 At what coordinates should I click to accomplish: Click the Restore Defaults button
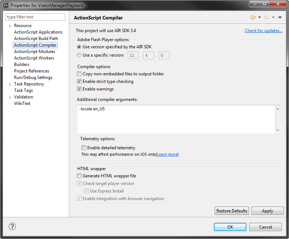(232, 211)
